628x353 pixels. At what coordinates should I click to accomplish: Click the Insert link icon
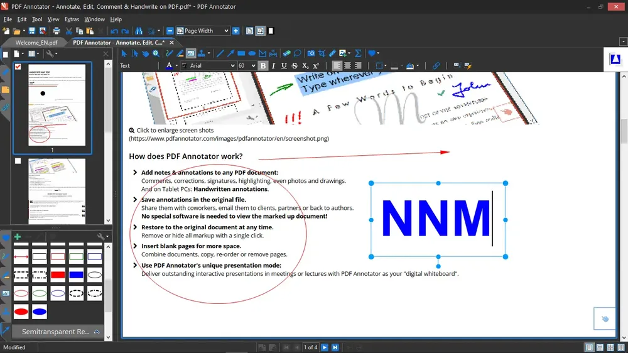click(436, 65)
